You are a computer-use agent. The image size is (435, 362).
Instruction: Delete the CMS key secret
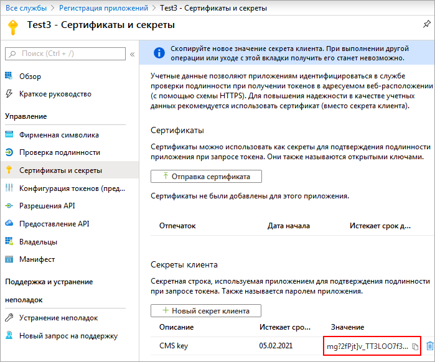click(x=429, y=346)
